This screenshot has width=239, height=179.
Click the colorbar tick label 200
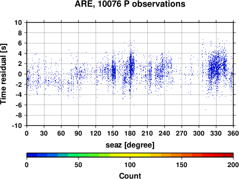pos(233,165)
